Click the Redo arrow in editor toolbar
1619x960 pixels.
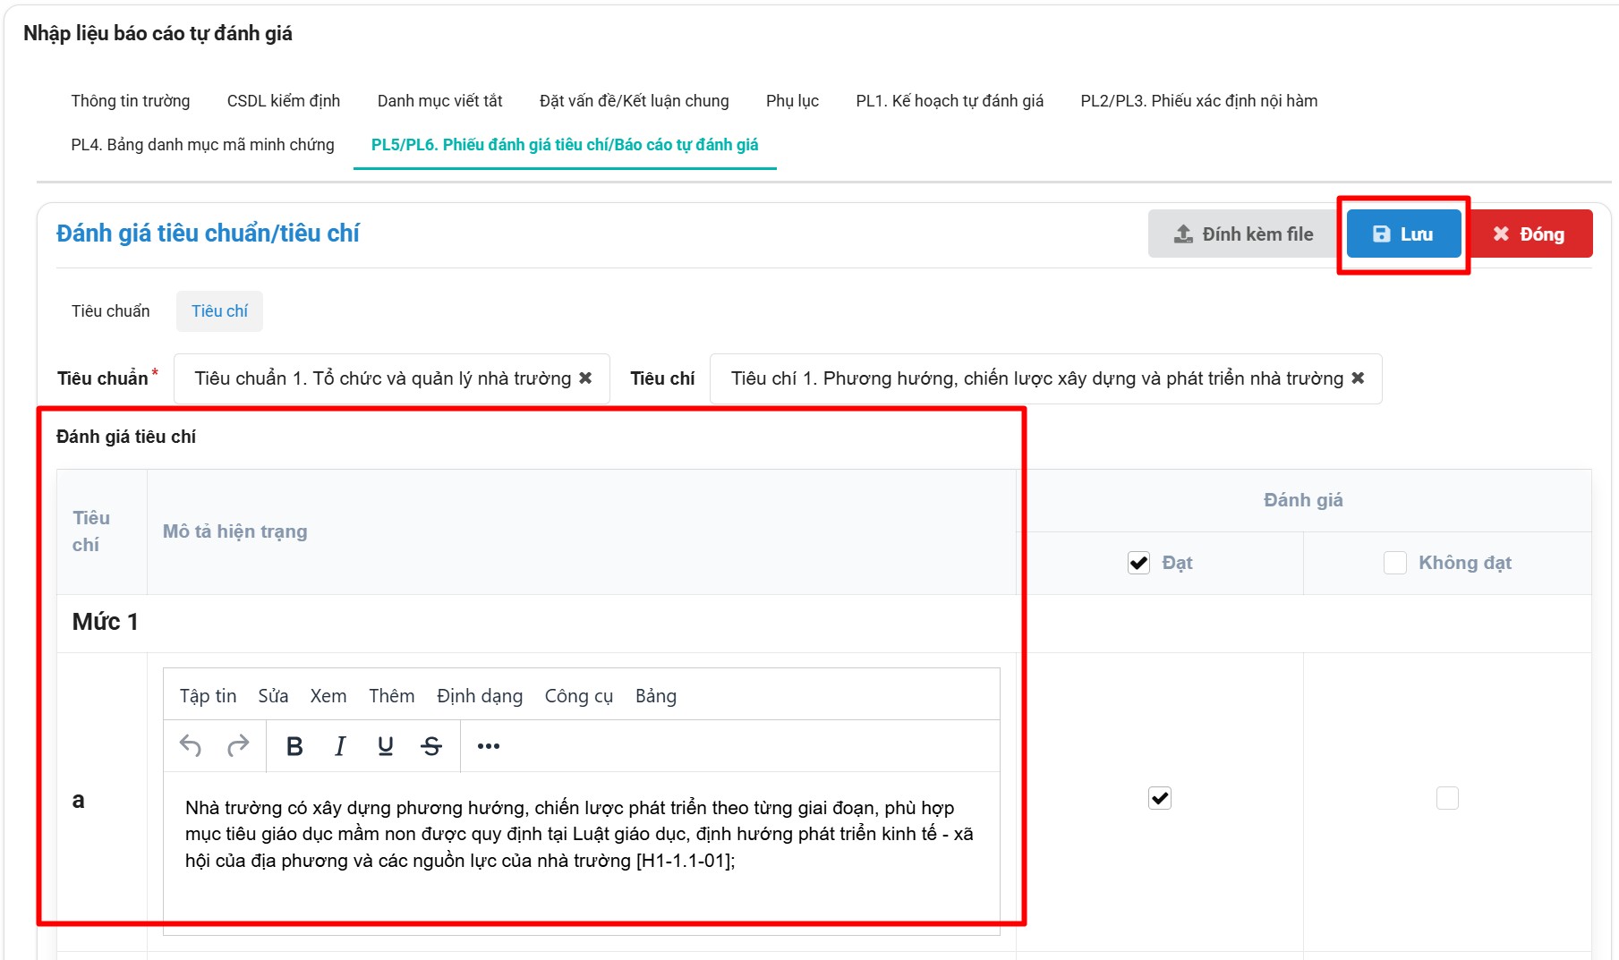click(x=238, y=745)
